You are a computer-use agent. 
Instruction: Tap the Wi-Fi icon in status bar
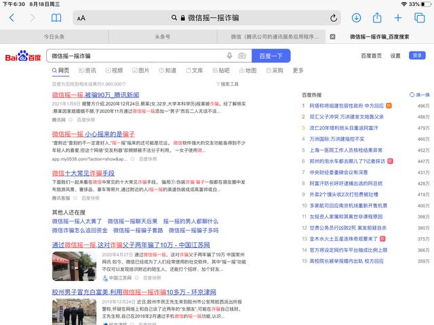click(404, 4)
